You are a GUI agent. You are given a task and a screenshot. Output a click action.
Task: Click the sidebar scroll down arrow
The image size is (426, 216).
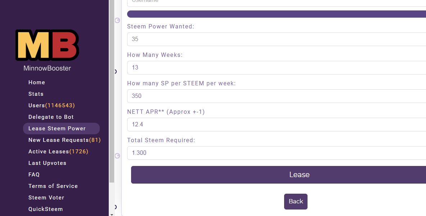(x=112, y=214)
